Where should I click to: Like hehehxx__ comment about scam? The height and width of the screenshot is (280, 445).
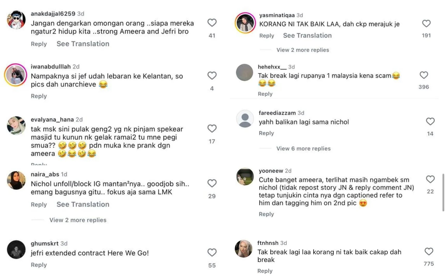pos(424,75)
